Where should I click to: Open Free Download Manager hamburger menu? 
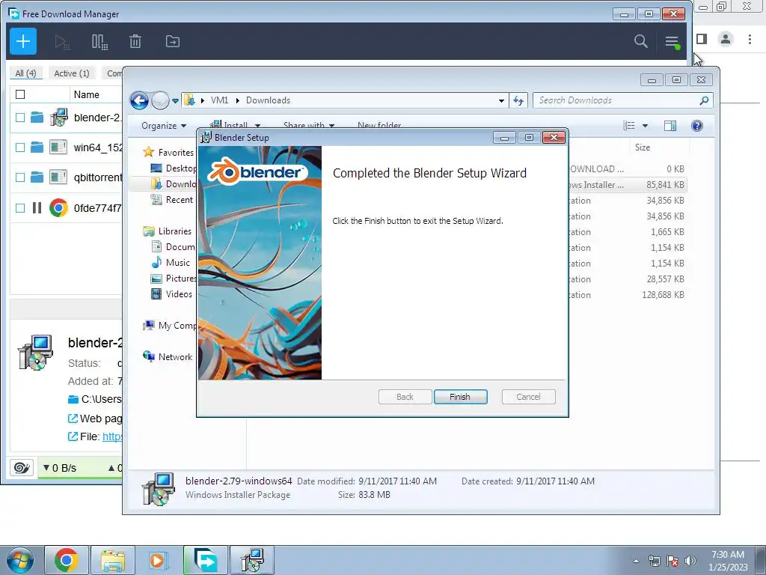672,42
